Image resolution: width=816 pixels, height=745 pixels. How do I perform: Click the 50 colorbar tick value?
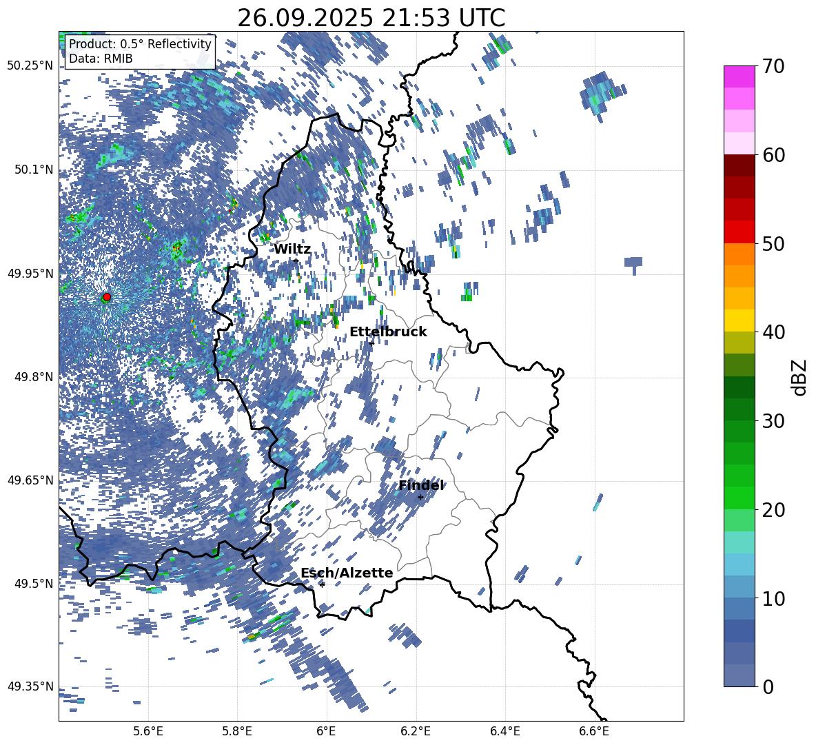coord(773,244)
